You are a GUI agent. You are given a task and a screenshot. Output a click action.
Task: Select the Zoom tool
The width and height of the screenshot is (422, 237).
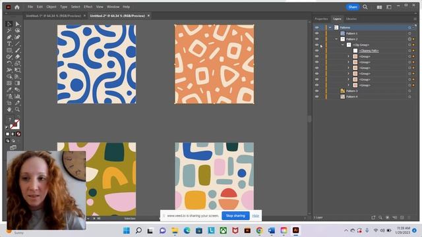18,109
